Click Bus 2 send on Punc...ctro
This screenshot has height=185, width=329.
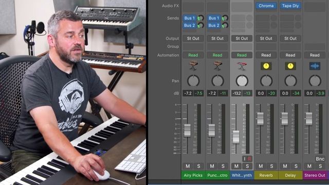pos(214,25)
